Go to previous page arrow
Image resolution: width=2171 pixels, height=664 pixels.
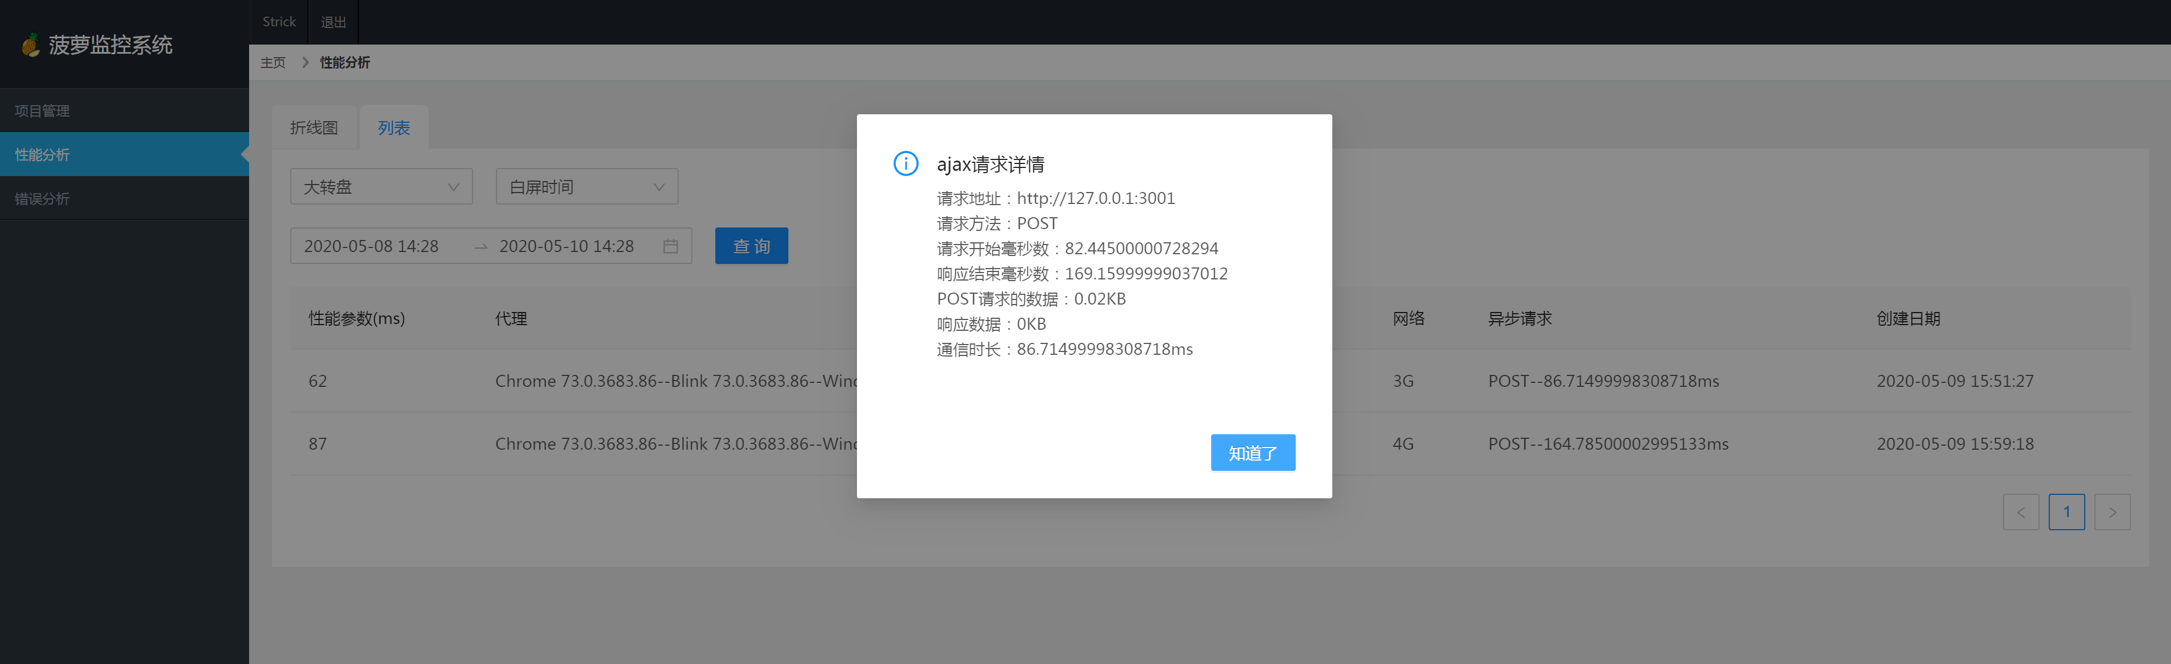(2020, 511)
